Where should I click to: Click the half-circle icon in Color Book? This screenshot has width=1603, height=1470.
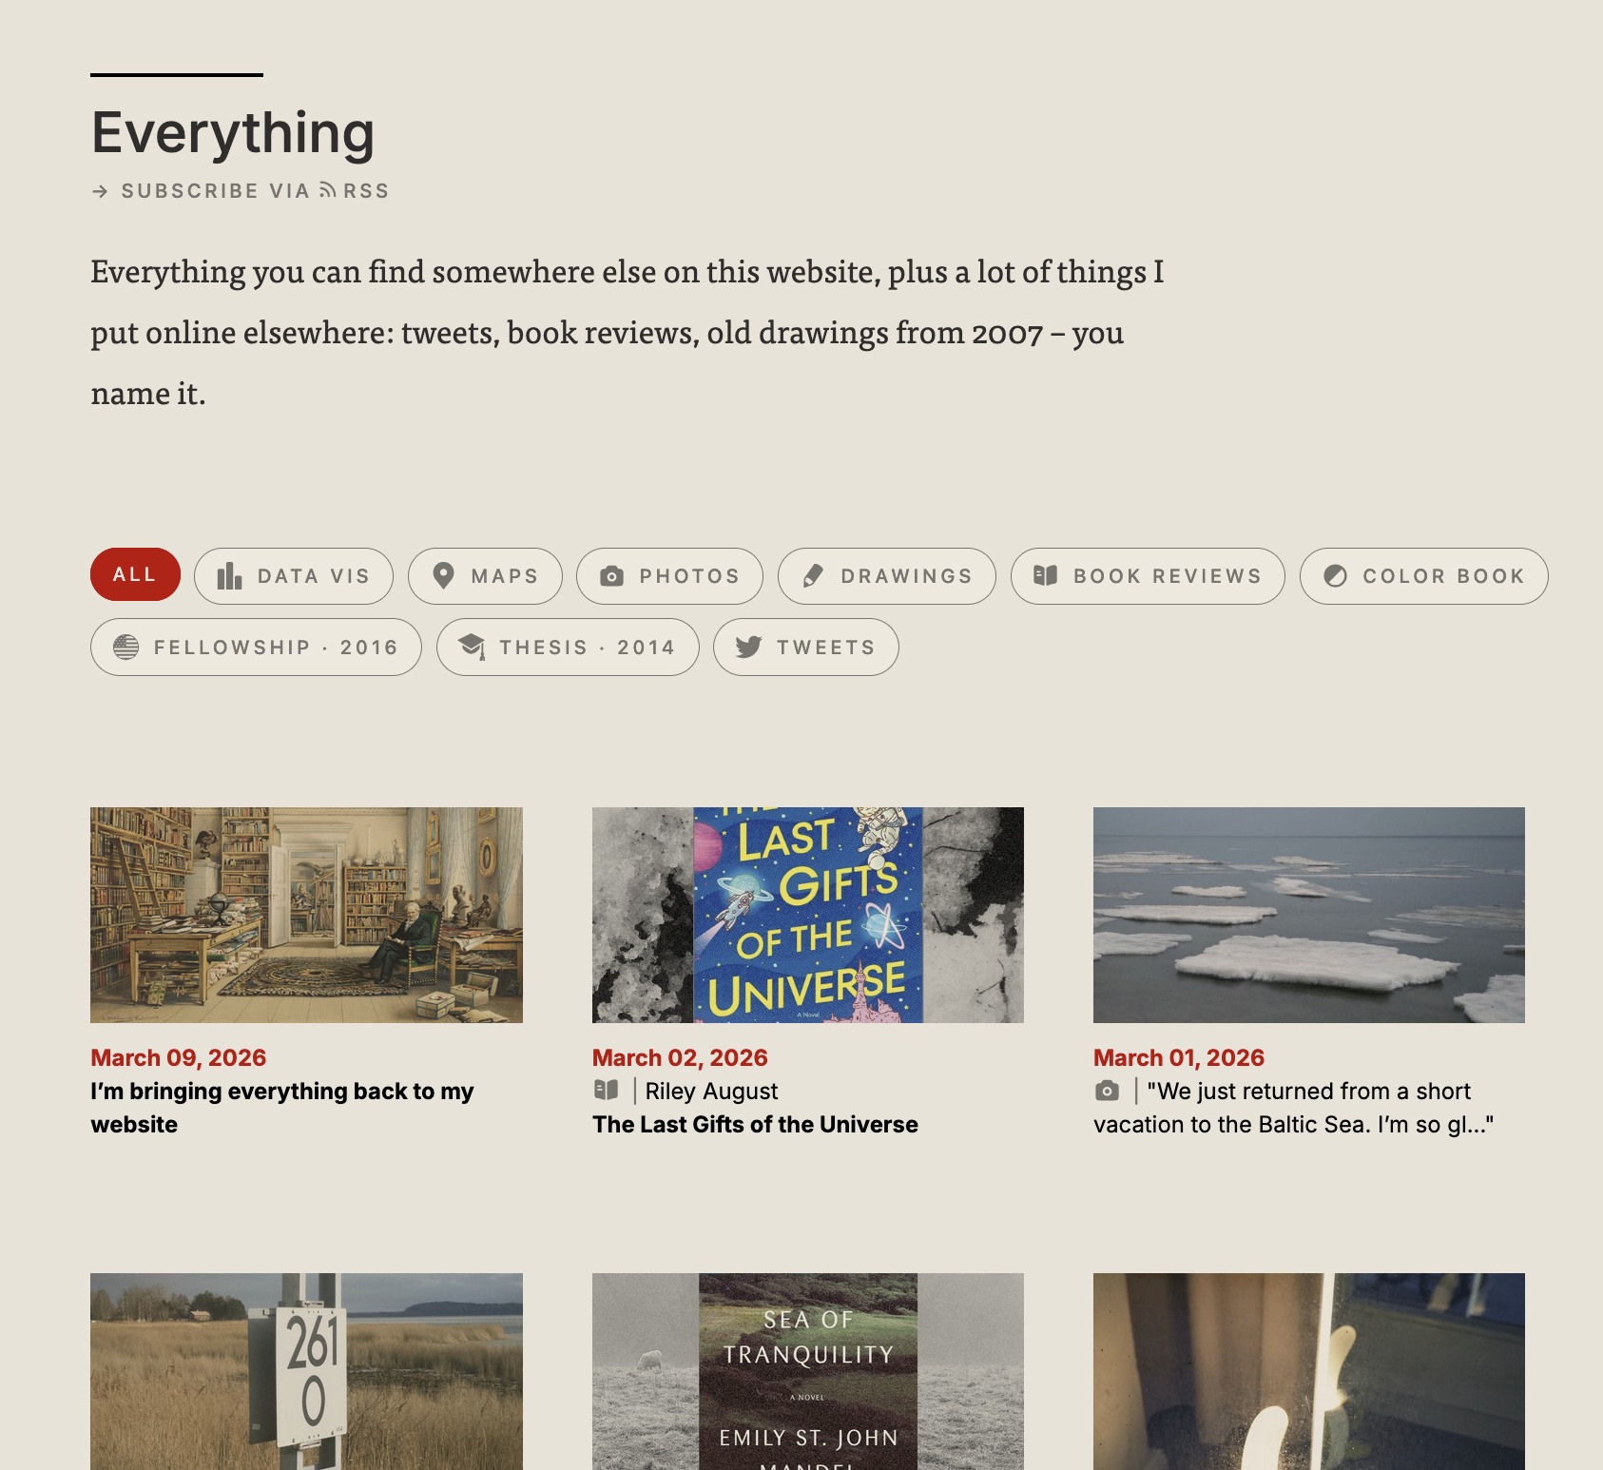[1336, 576]
